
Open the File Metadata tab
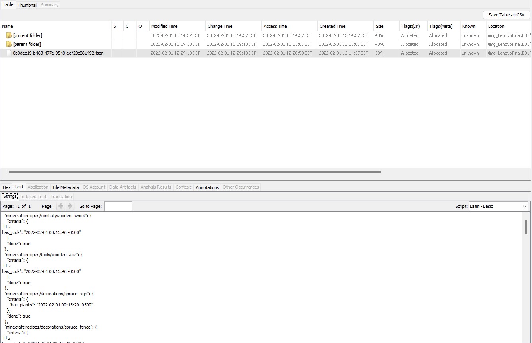(66, 187)
